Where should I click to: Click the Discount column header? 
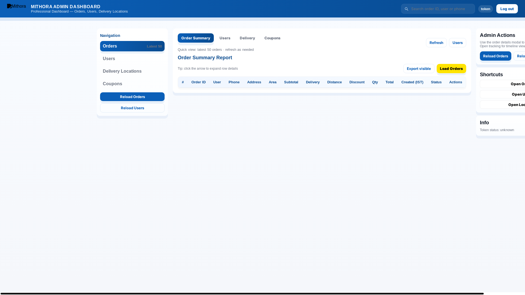point(357,82)
